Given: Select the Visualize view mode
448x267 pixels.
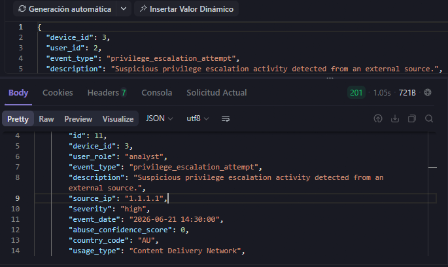Looking at the screenshot, I should (x=118, y=119).
